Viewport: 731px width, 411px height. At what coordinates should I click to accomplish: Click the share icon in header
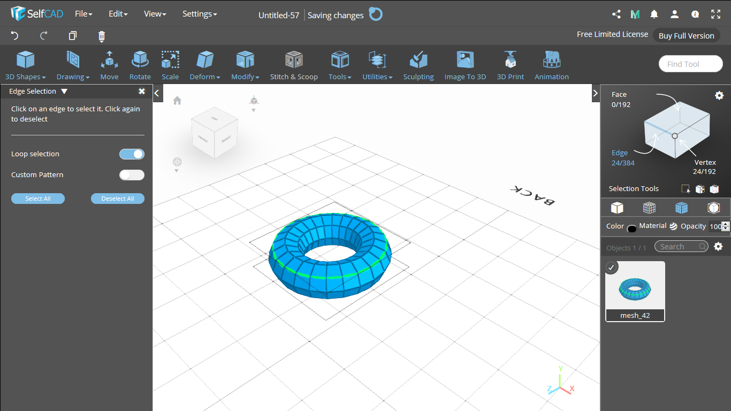tap(616, 14)
